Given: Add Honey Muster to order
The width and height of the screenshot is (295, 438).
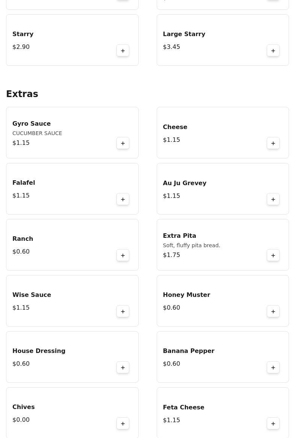Looking at the screenshot, I should click(x=273, y=312).
